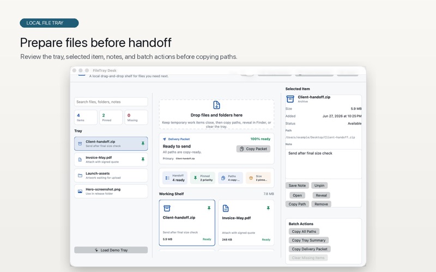
Task: Click the pin icon on the Pinned chip
Action: point(195,178)
